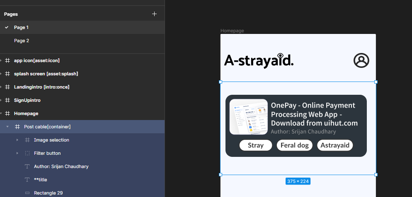Click top-right selection resize handle

376,82
